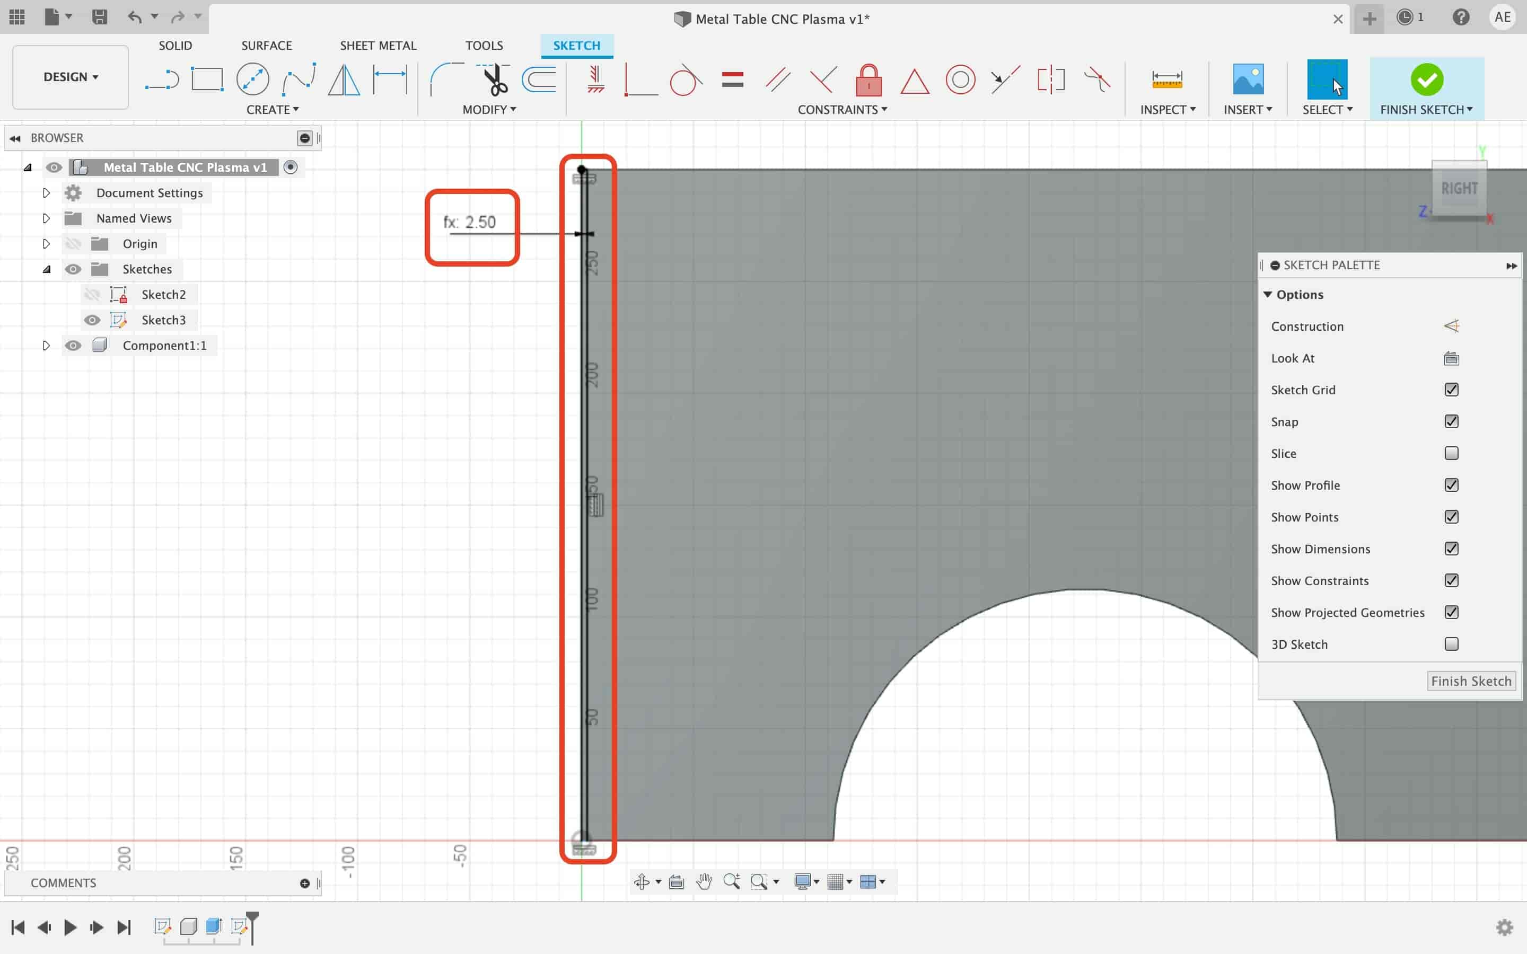Collapse the Options section in Sketch Palette
The height and width of the screenshot is (954, 1527).
click(x=1268, y=295)
